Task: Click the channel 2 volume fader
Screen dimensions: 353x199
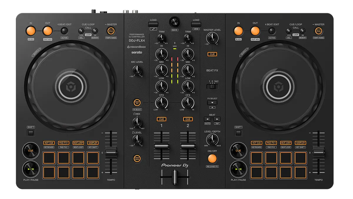Action: 188,146
